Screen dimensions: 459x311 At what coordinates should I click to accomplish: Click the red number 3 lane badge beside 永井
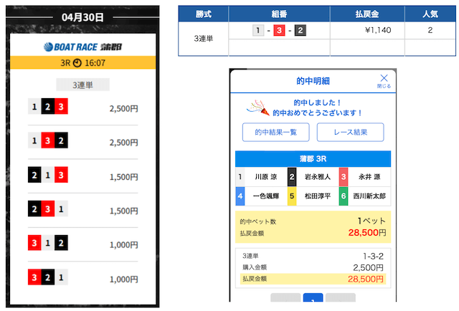pos(344,177)
